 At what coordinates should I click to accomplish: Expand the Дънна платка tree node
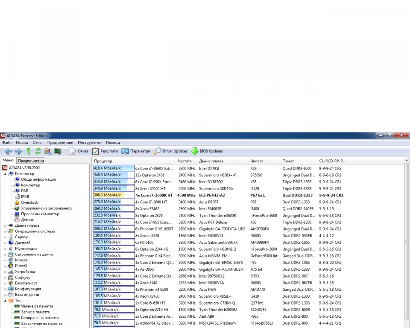5,225
